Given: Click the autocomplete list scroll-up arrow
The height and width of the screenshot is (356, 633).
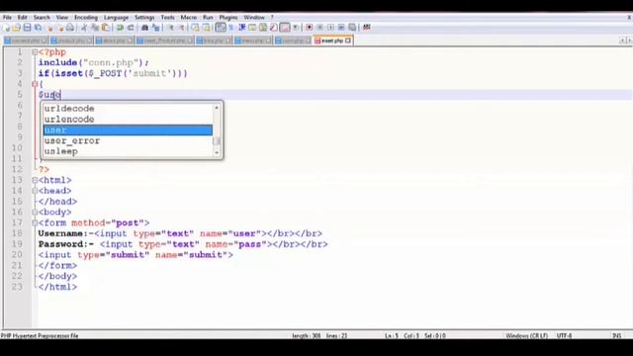Looking at the screenshot, I should click(217, 108).
